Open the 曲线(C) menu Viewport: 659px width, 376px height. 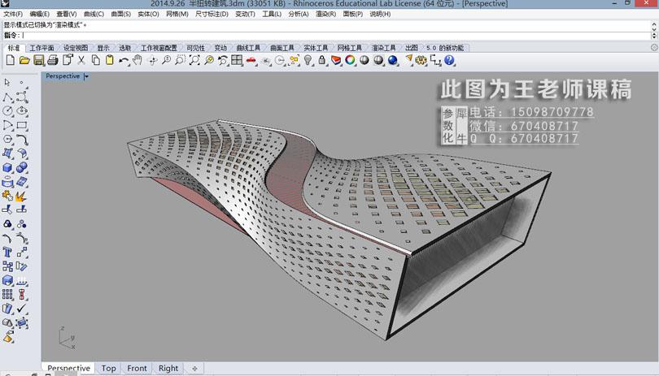pyautogui.click(x=94, y=14)
